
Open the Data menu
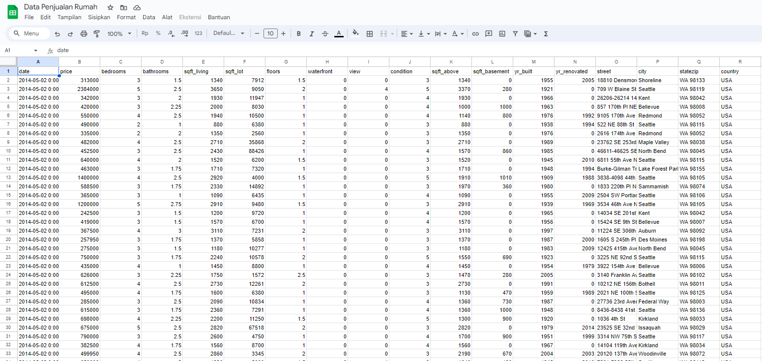click(x=148, y=17)
